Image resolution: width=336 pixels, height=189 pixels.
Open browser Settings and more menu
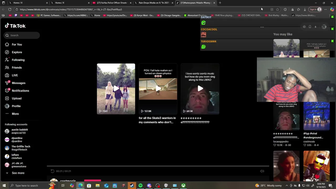click(325, 9)
